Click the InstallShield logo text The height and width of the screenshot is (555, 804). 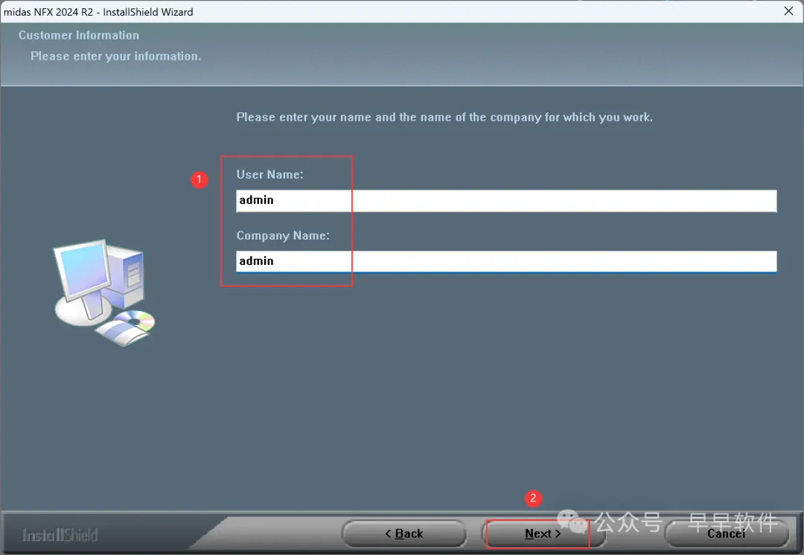(x=60, y=535)
